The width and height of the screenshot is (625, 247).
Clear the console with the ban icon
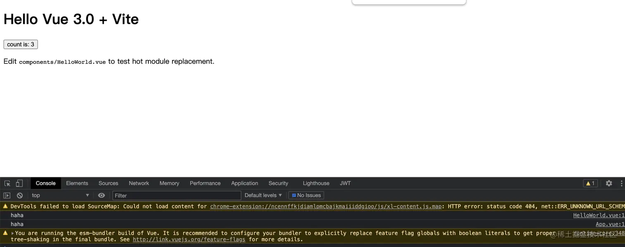(x=19, y=195)
